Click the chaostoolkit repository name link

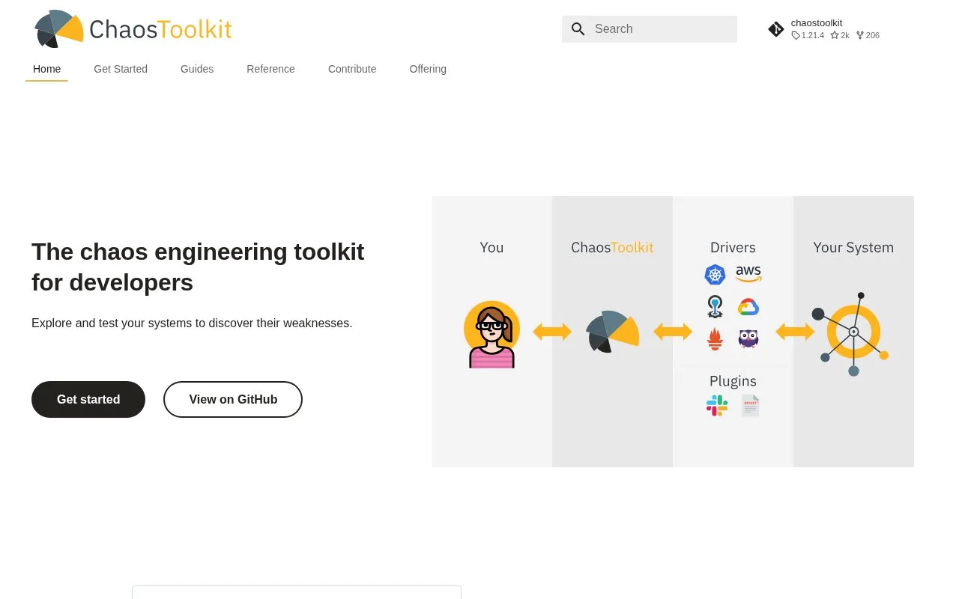(817, 23)
